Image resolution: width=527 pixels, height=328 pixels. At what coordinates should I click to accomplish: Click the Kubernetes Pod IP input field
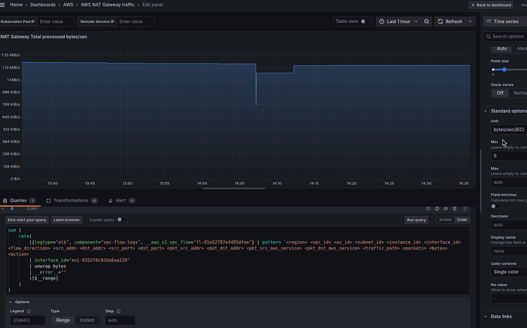pyautogui.click(x=56, y=22)
